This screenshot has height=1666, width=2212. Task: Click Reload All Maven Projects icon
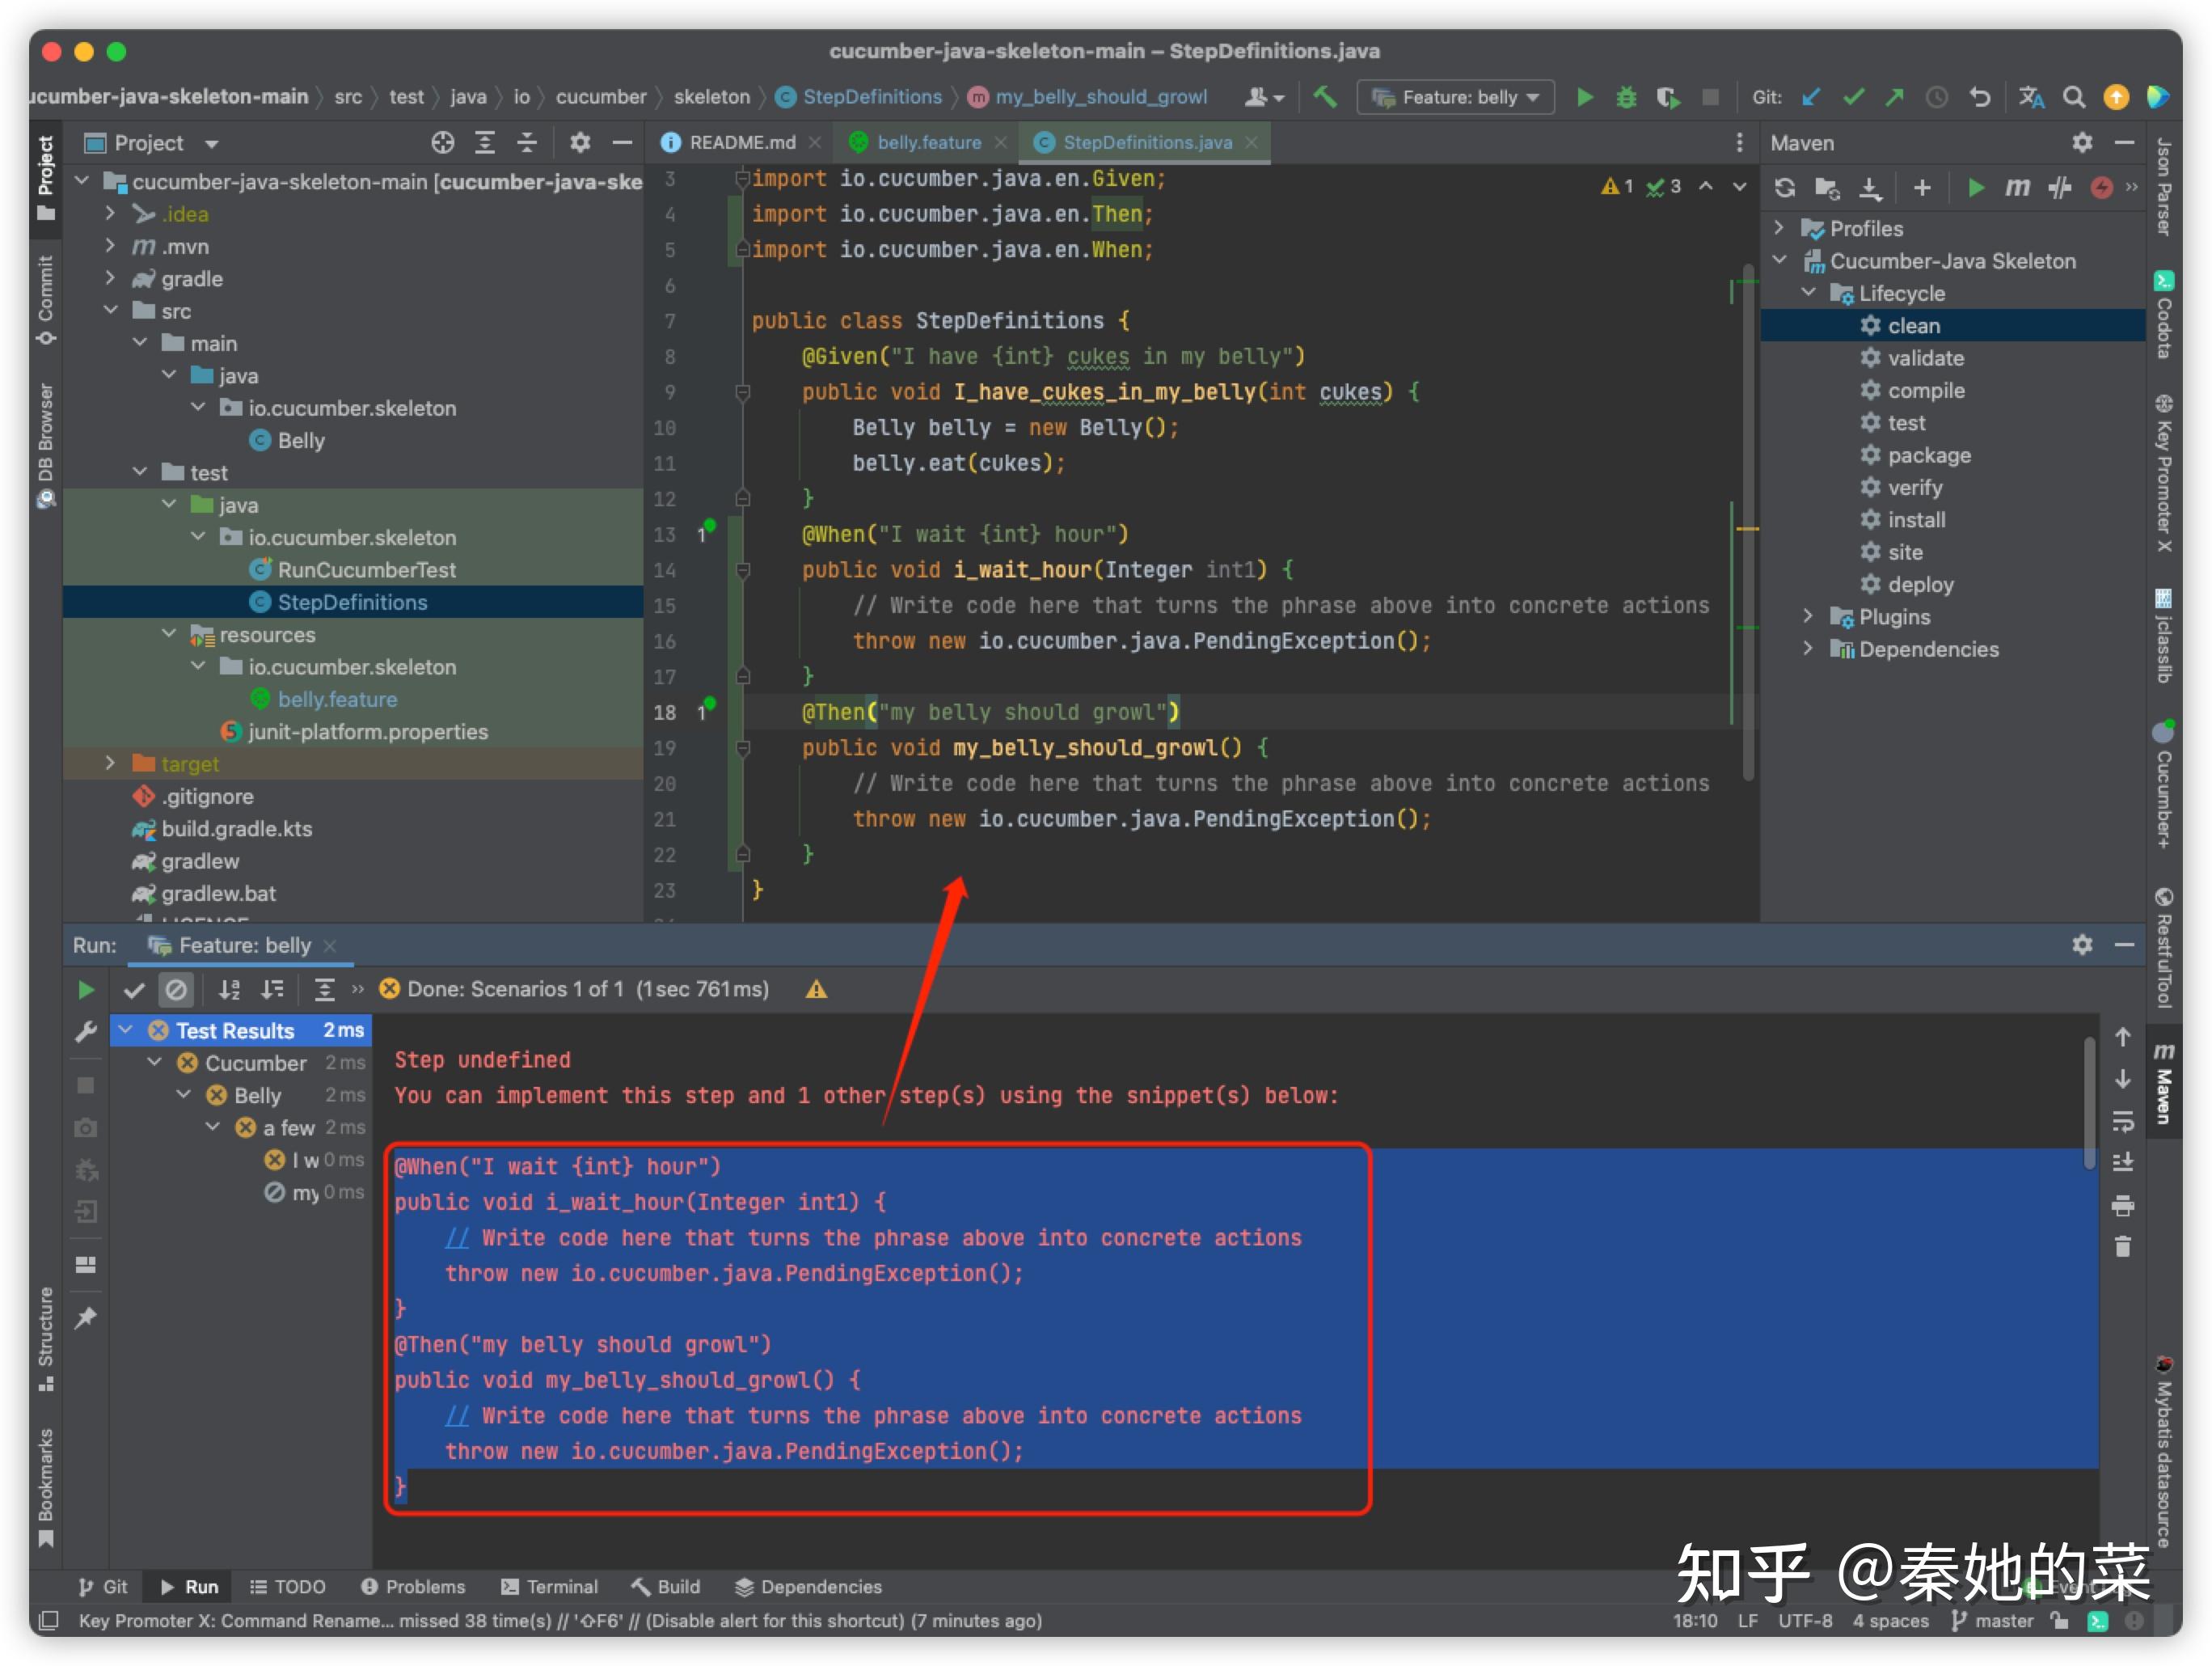(1784, 187)
